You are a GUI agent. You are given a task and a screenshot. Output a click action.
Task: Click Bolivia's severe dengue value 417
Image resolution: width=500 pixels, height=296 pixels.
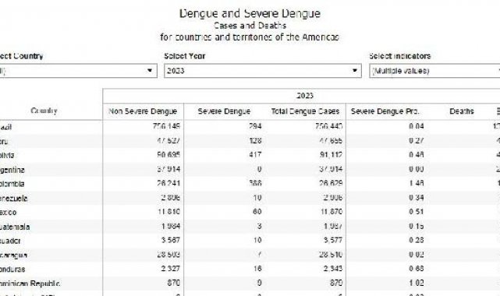(x=255, y=155)
